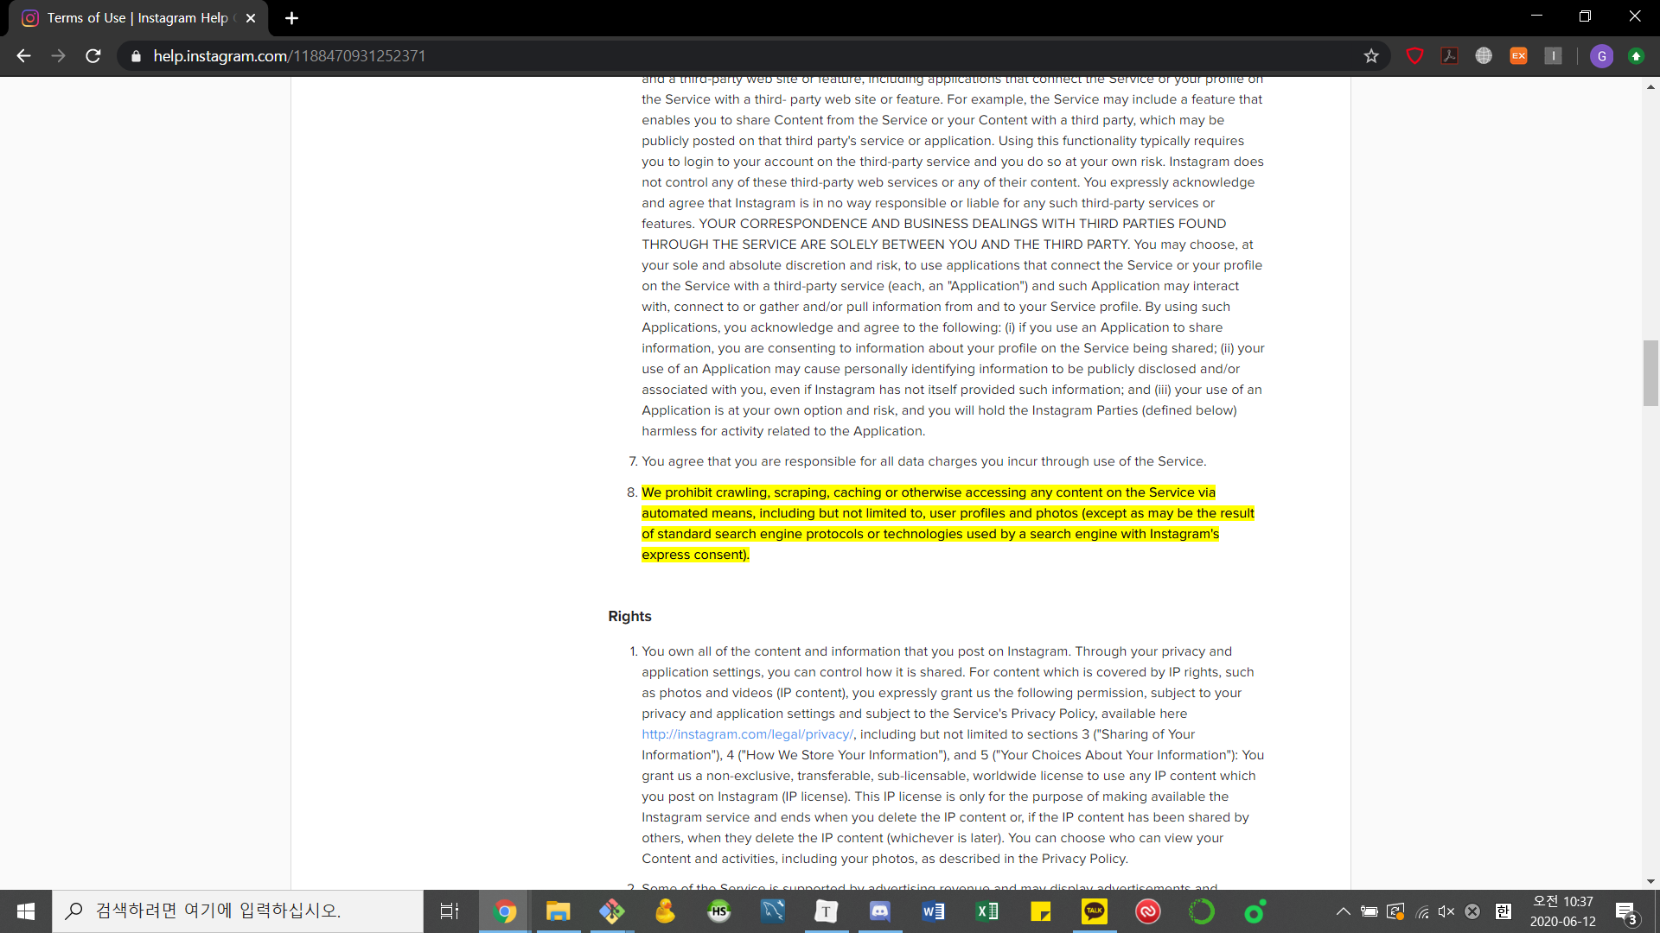Image resolution: width=1660 pixels, height=933 pixels.
Task: Open the instagram.com/legal/privacy link
Action: click(x=747, y=734)
